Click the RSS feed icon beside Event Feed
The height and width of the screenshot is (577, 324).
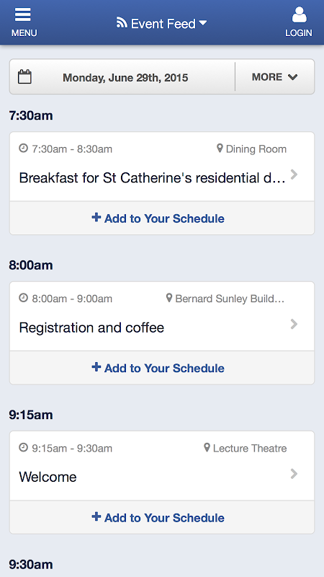click(122, 22)
